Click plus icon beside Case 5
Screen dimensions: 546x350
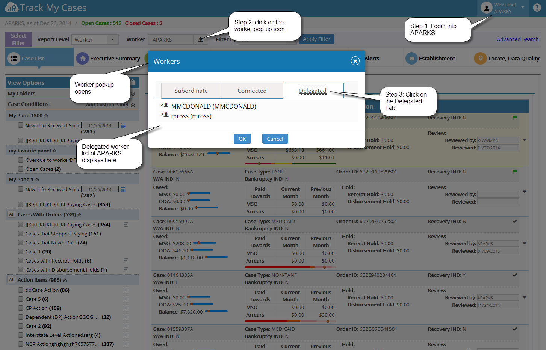pyautogui.click(x=126, y=299)
